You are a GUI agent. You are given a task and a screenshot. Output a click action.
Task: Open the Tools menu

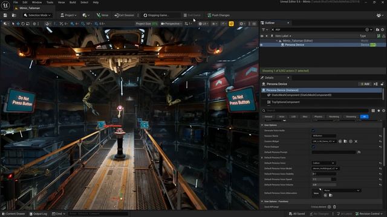point(50,2)
